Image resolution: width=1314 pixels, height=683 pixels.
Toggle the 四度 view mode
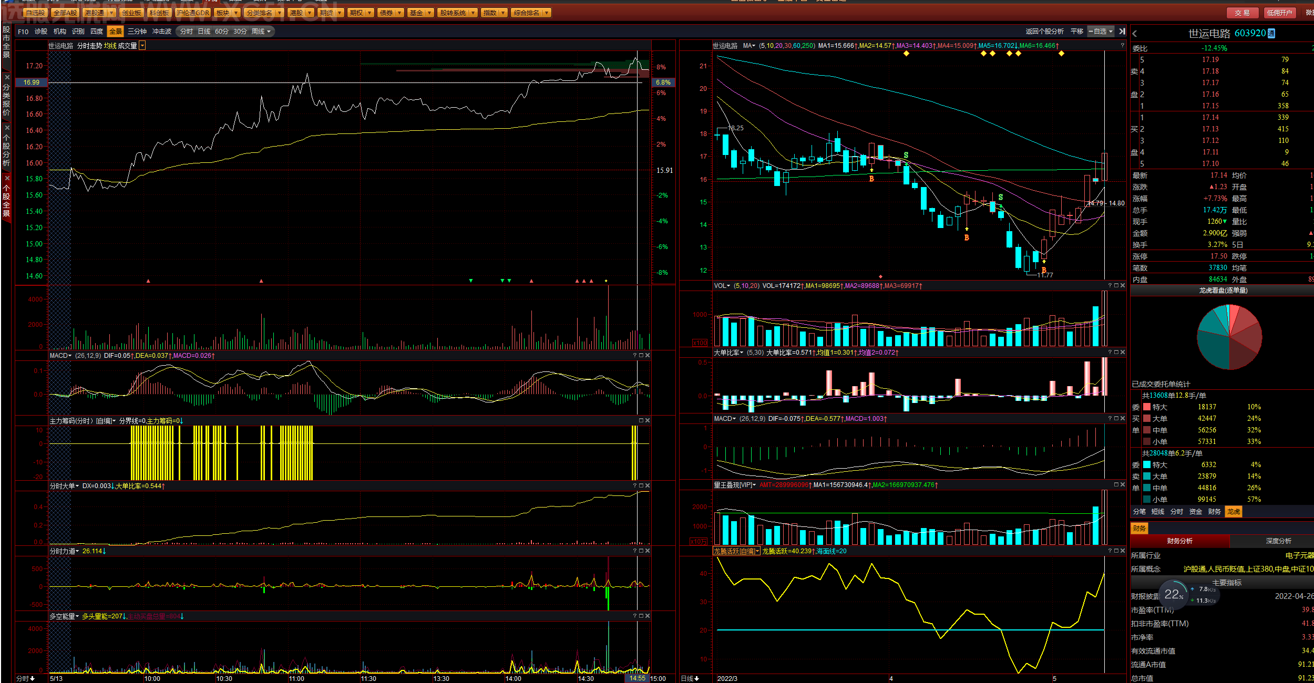click(97, 32)
